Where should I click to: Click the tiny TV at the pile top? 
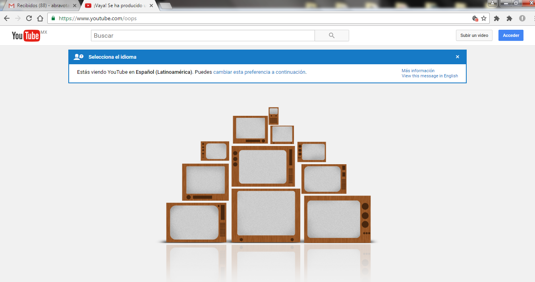point(273,116)
